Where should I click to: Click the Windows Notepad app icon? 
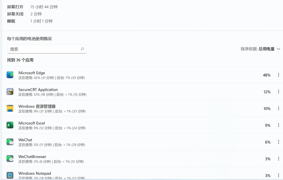tap(10, 175)
